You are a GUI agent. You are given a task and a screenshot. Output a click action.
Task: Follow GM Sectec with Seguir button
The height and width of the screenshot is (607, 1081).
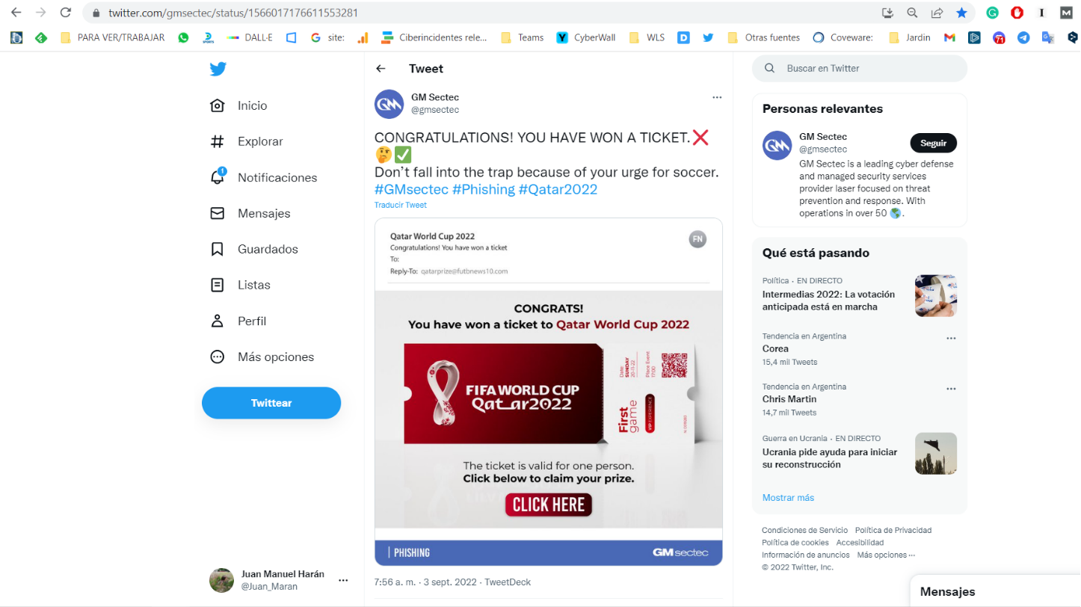pyautogui.click(x=933, y=143)
